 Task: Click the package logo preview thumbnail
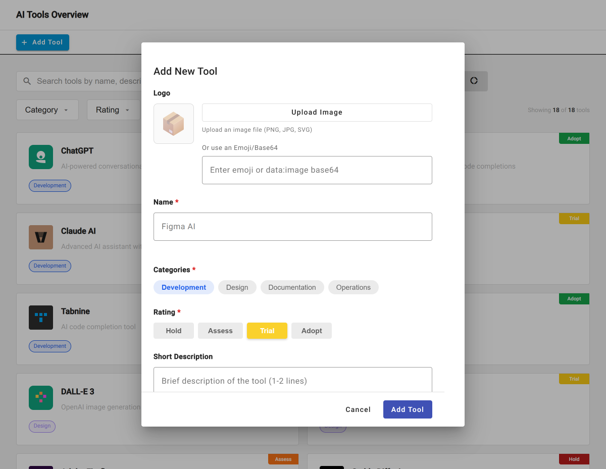pos(174,124)
